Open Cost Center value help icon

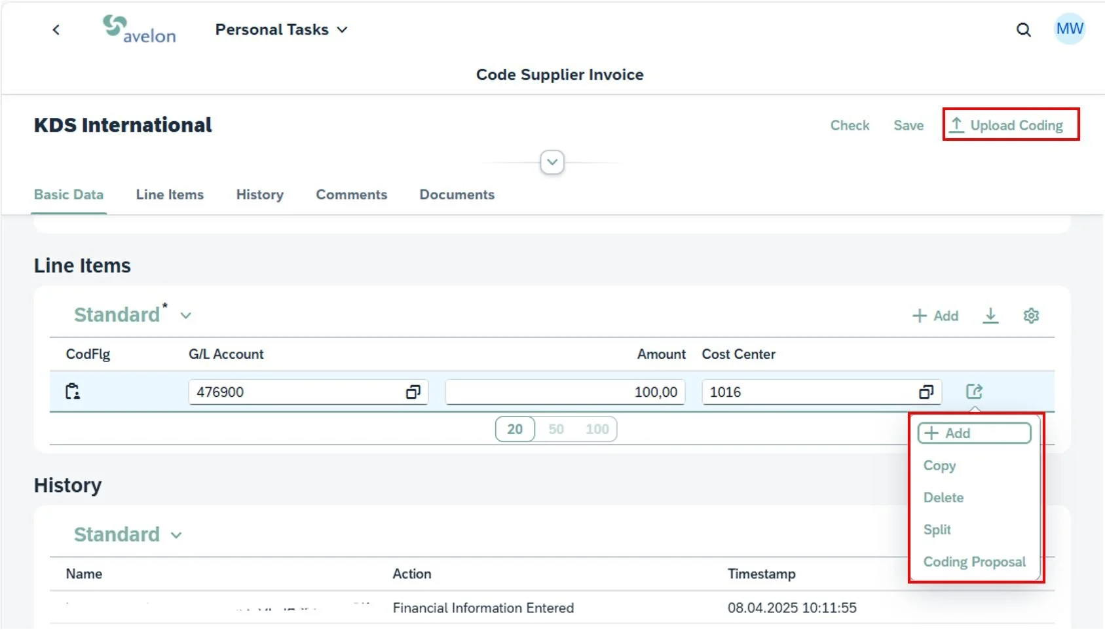coord(926,392)
